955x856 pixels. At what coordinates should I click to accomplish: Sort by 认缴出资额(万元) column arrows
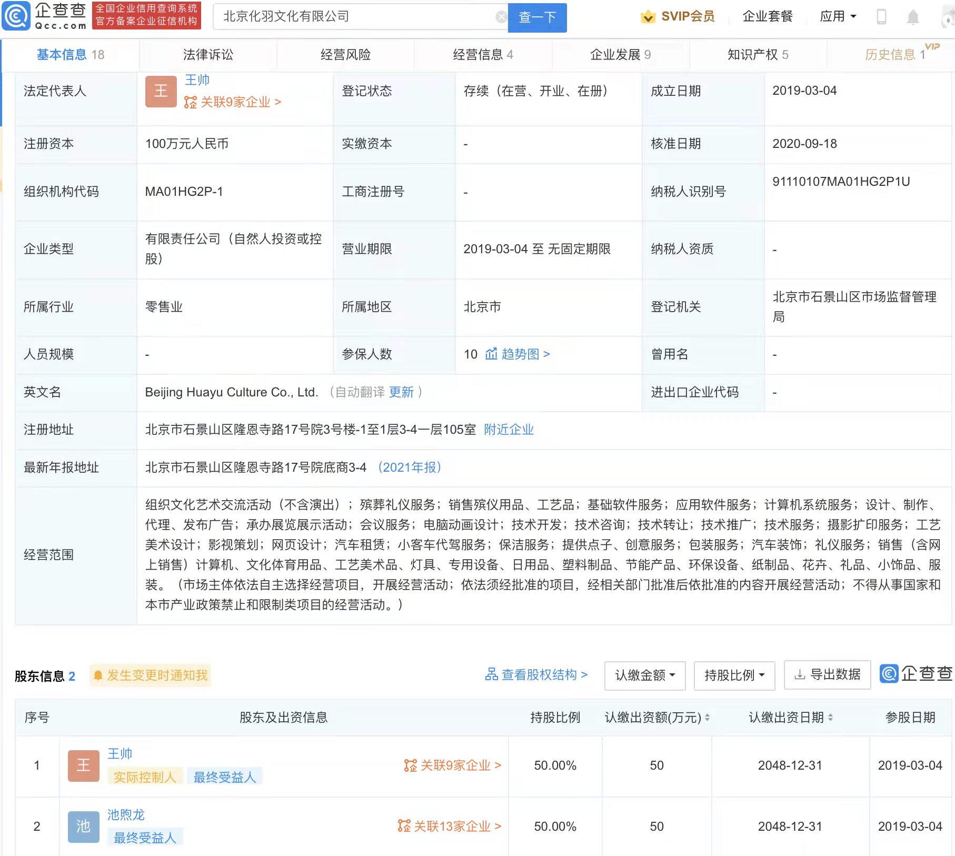pos(707,717)
